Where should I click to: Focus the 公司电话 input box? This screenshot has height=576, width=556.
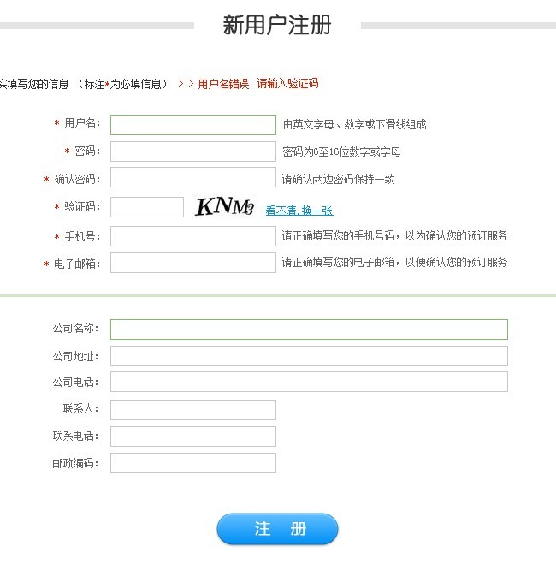tap(308, 382)
